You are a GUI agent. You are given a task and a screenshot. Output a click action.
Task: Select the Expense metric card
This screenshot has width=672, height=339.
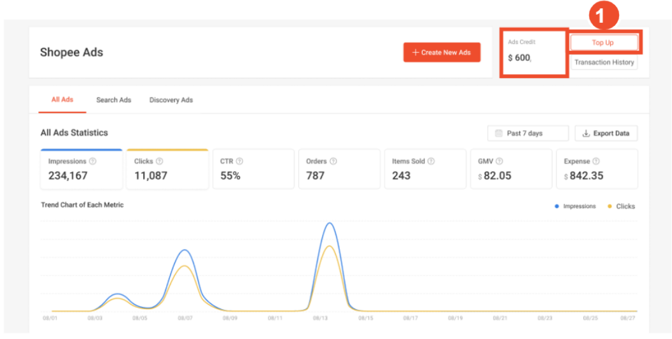point(597,169)
